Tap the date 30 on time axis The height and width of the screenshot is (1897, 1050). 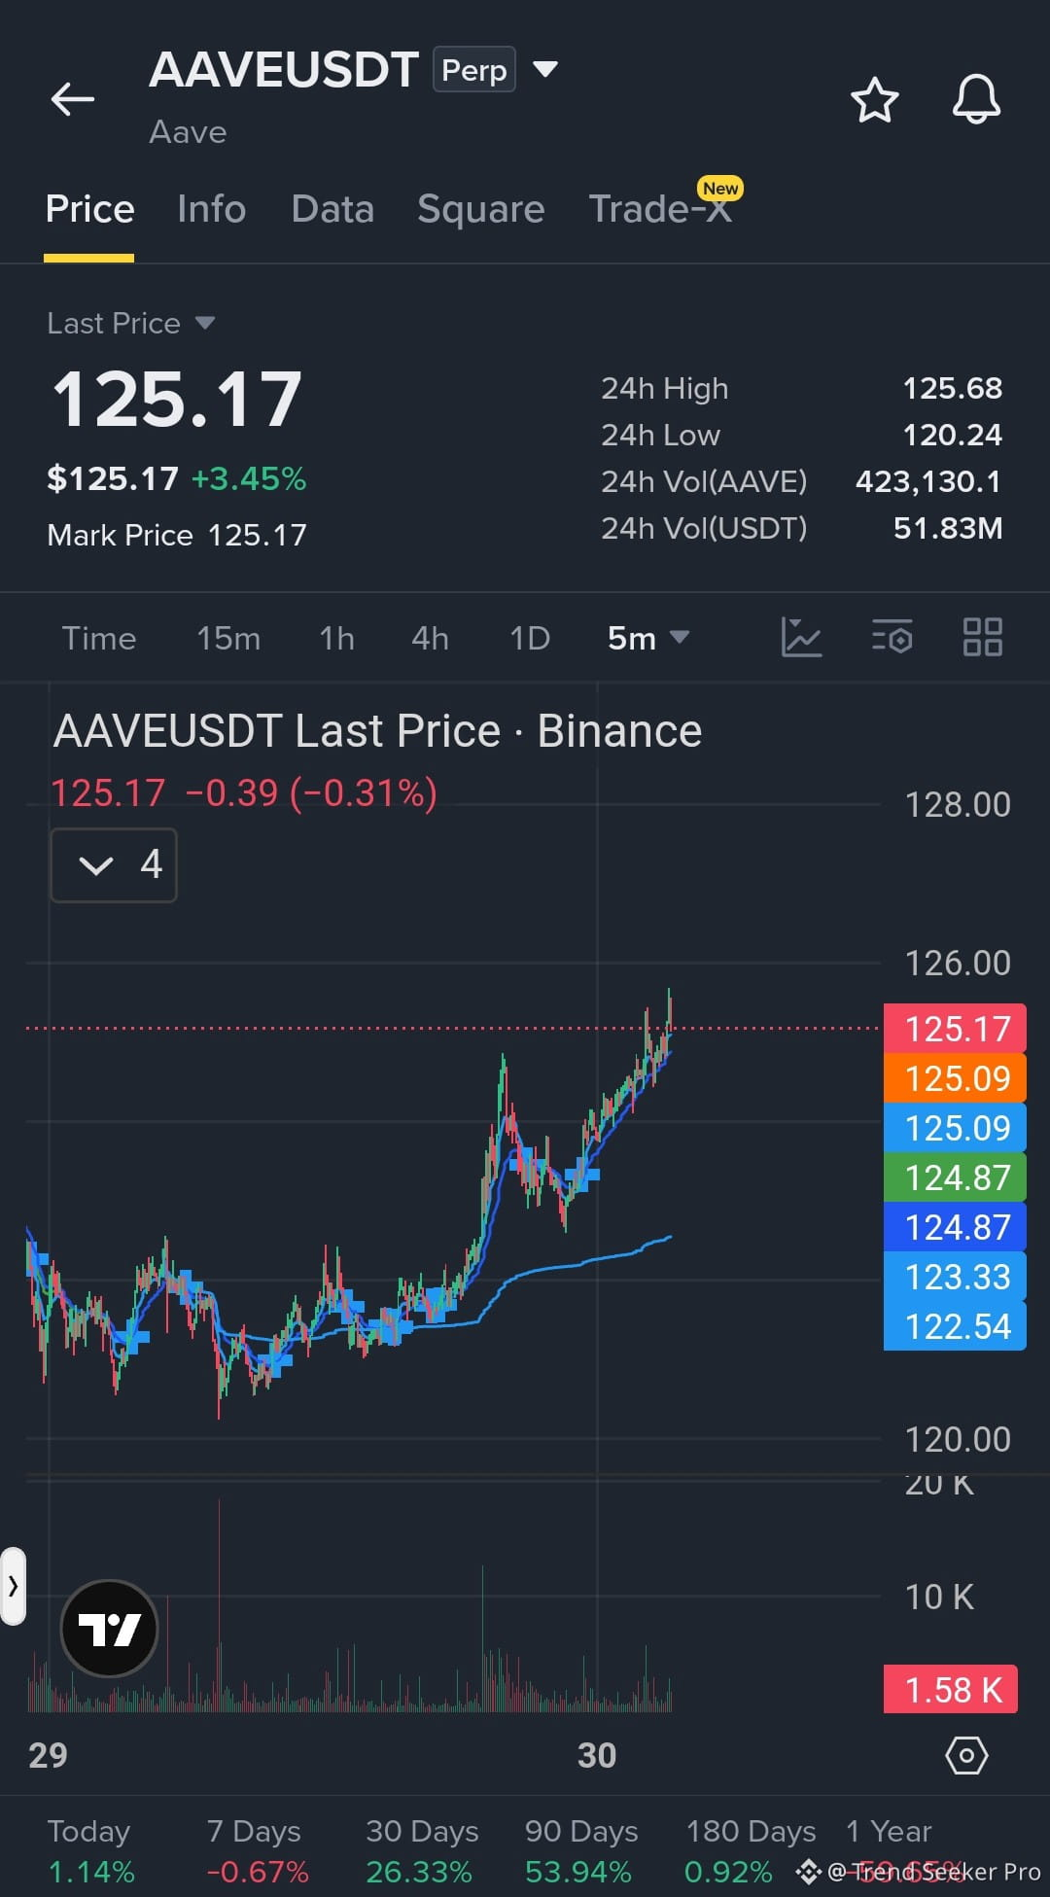(x=597, y=1755)
